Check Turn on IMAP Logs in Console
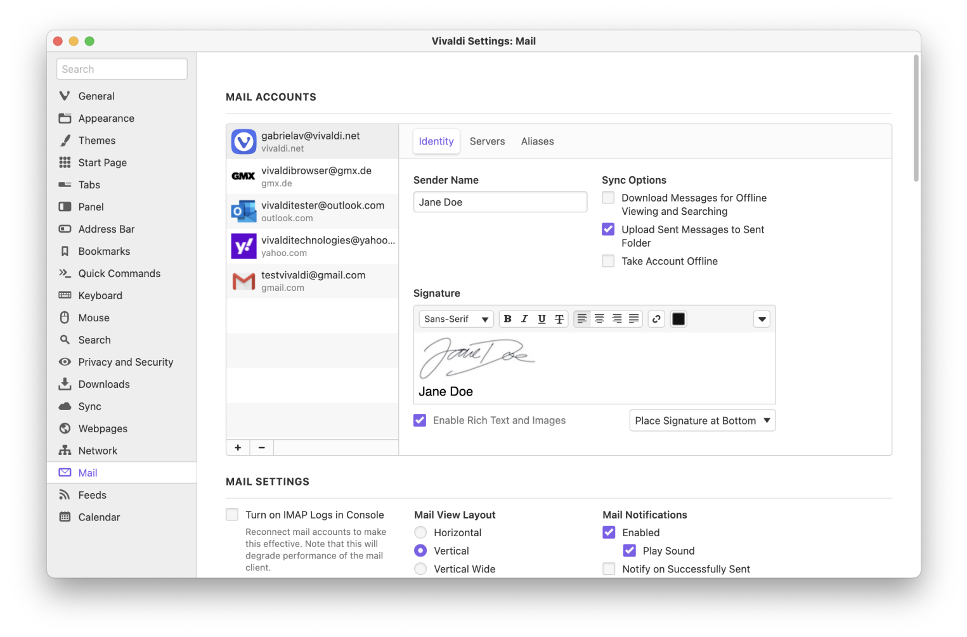The image size is (967, 637). pos(232,515)
